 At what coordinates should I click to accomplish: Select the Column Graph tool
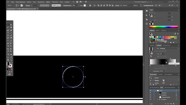pyautogui.click(x=11, y=55)
